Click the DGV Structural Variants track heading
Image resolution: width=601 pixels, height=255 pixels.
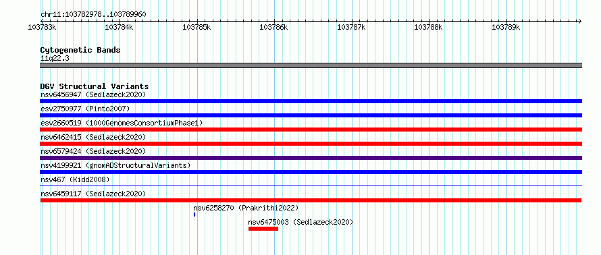[x=95, y=86]
